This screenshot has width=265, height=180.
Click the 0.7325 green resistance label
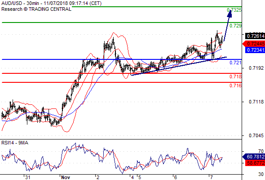234,10
